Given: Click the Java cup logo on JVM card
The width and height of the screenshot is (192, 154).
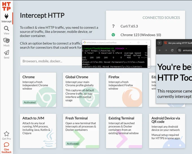Looking at the screenshot, I should [49, 138].
